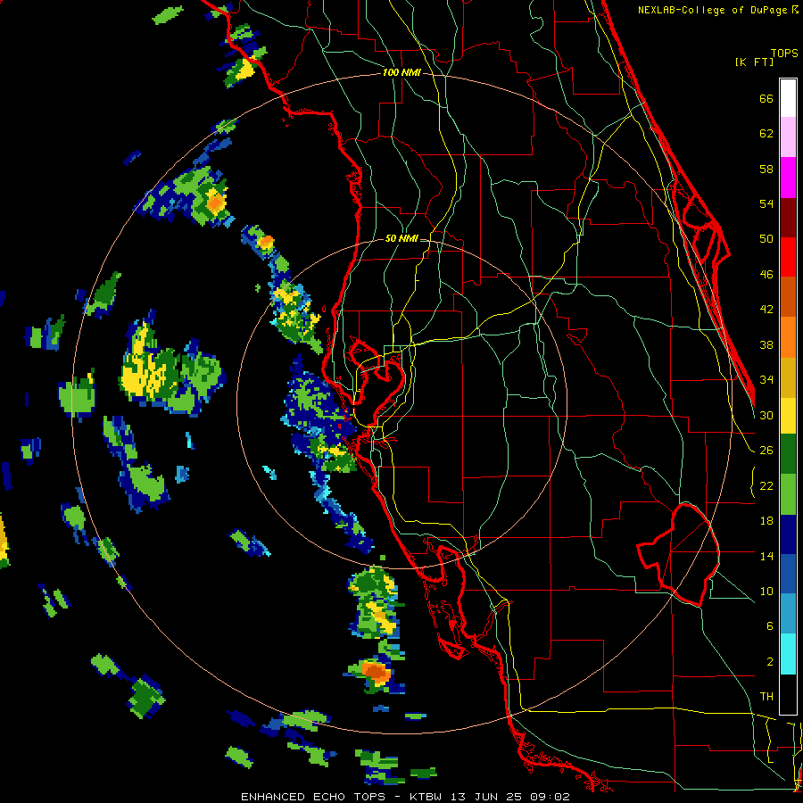This screenshot has width=803, height=803.
Task: Pick the bright red legend swatch
Action: tap(788, 257)
